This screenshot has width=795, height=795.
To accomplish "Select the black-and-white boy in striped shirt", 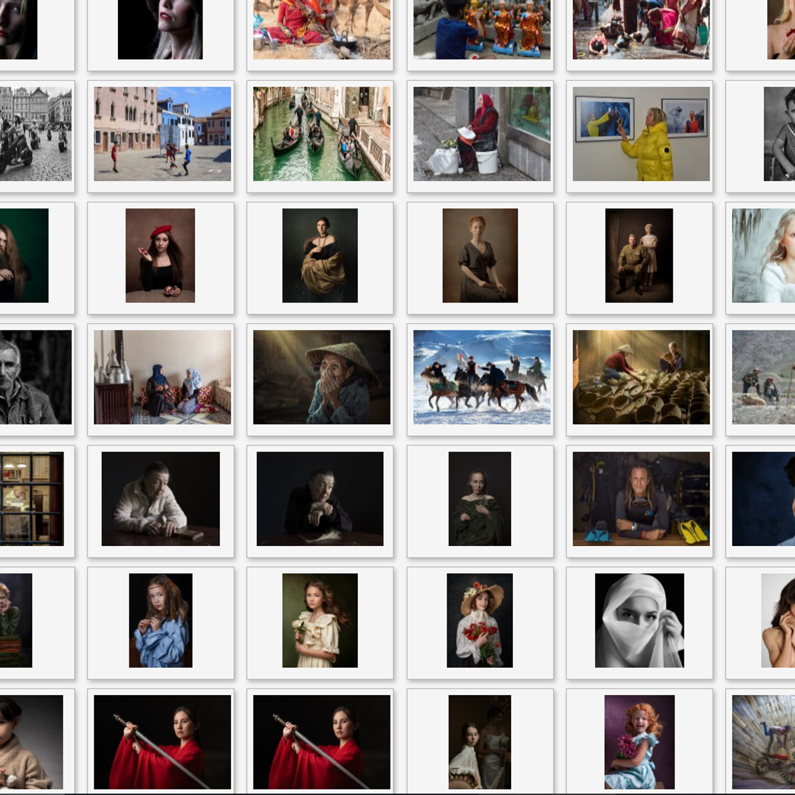I will [779, 134].
